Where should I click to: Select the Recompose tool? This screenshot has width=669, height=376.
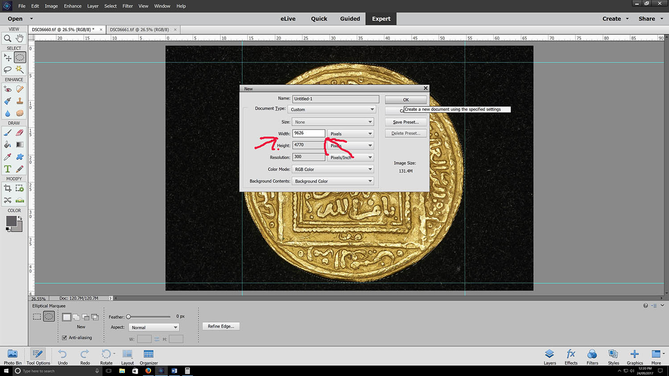point(20,188)
